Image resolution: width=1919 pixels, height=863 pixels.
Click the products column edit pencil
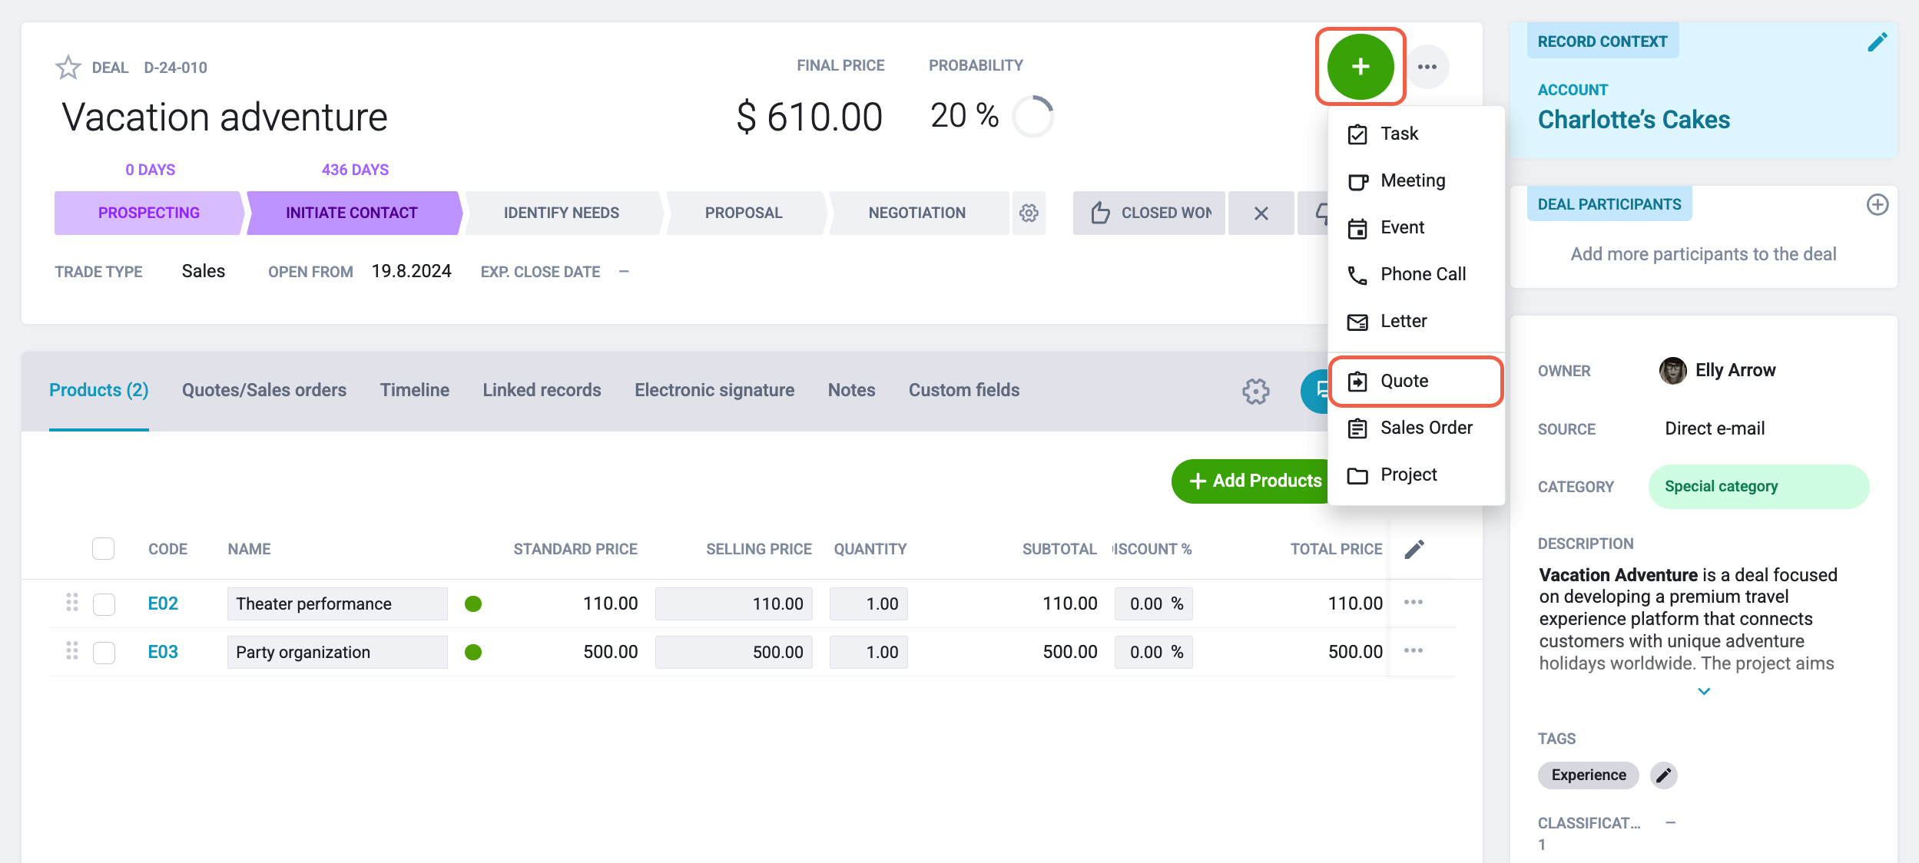click(1414, 549)
